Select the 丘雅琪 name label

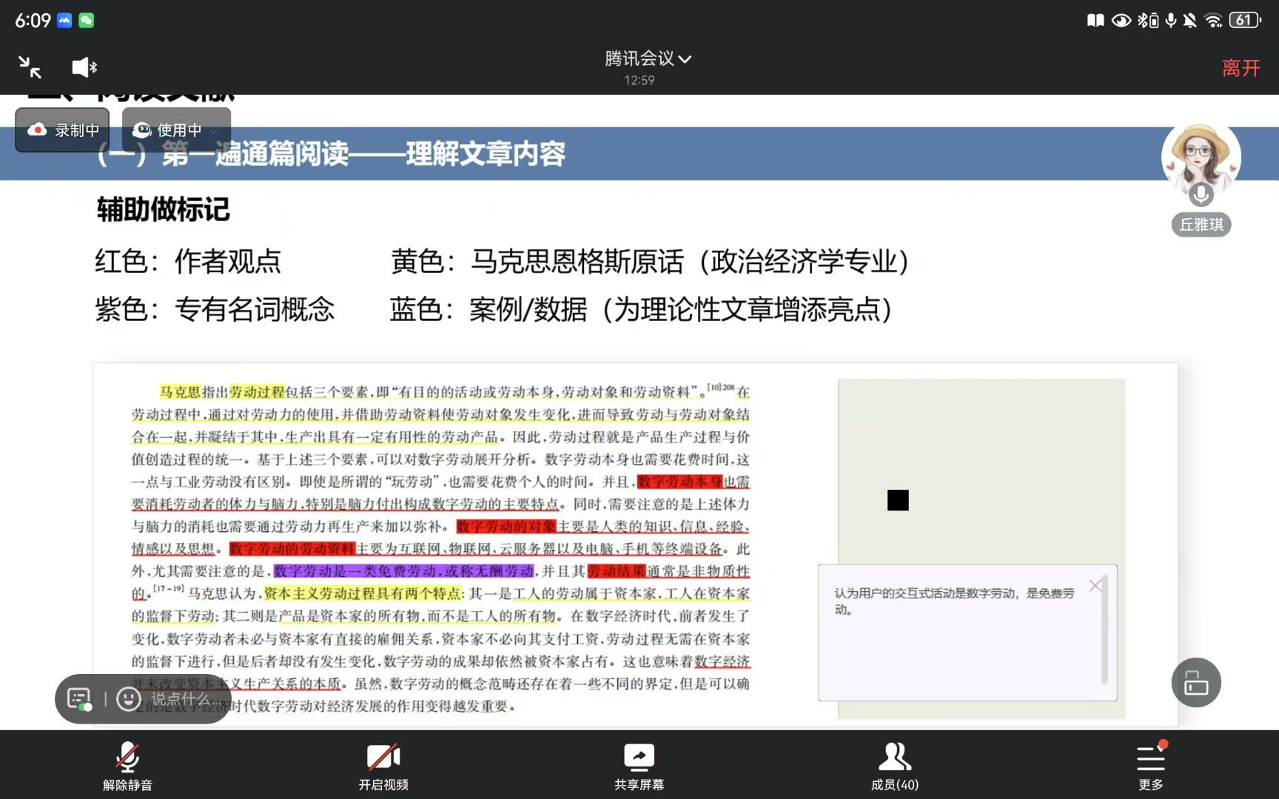coord(1201,225)
